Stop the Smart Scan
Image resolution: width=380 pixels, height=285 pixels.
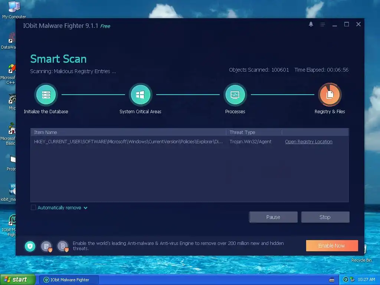click(x=325, y=217)
